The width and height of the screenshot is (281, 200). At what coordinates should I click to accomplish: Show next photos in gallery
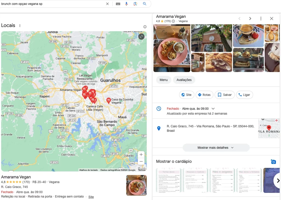(x=276, y=48)
